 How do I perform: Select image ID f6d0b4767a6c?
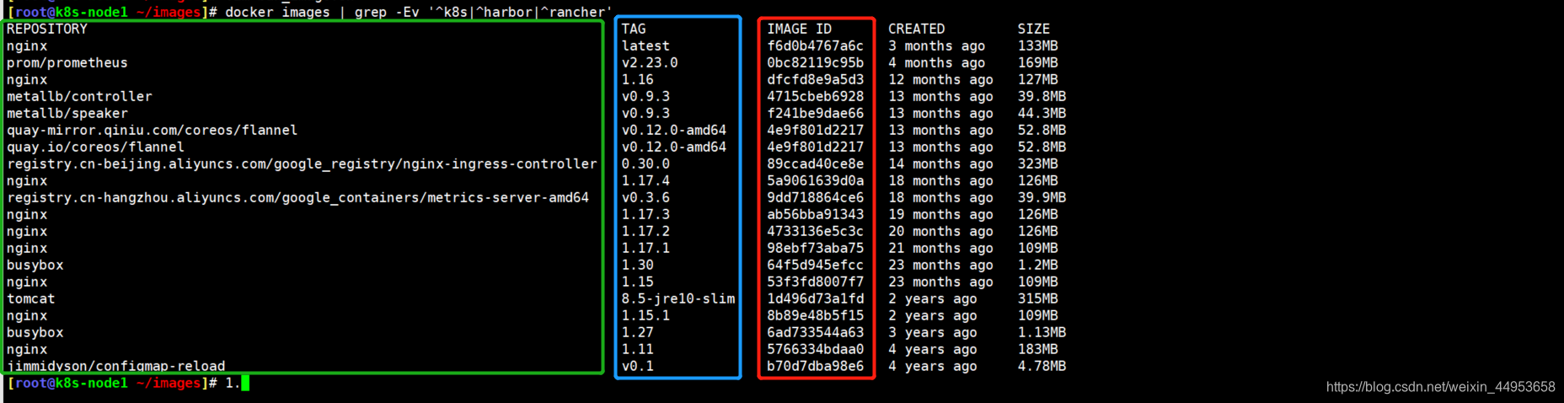coord(816,46)
